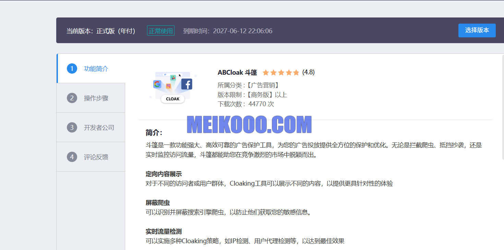The height and width of the screenshot is (250, 504).
Task: Click the 所属分类:【广告营销】 text
Action: coord(249,85)
